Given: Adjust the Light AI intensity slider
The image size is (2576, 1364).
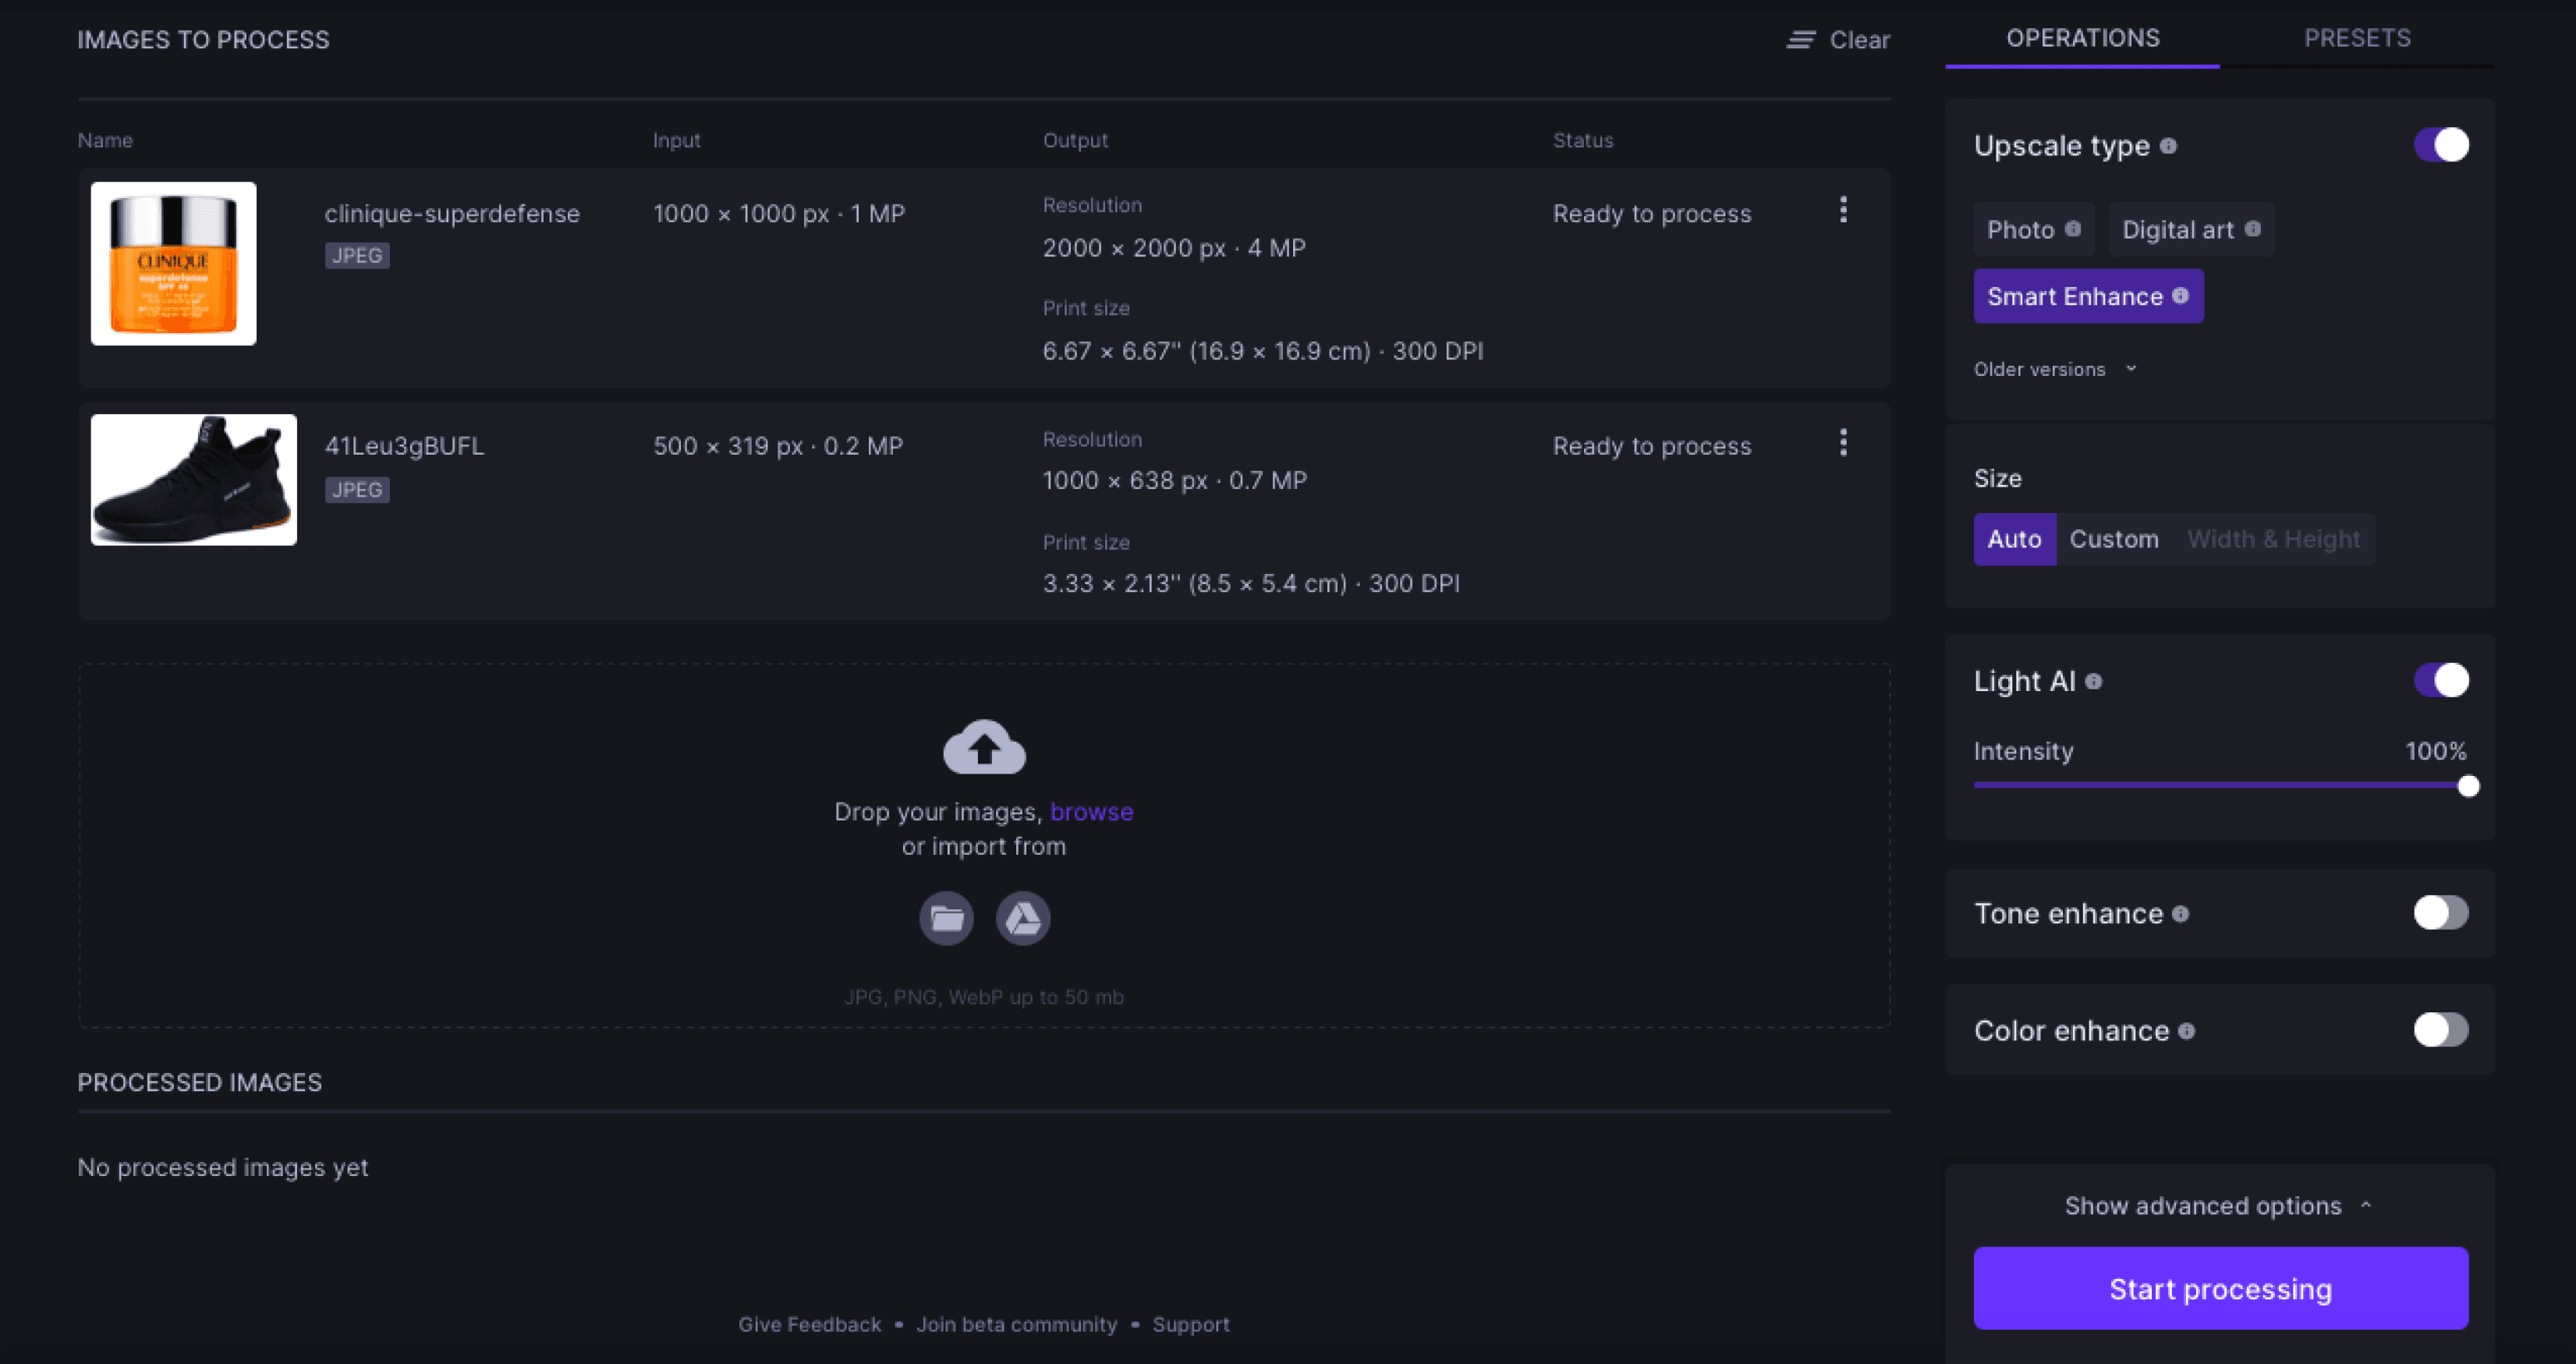Looking at the screenshot, I should click(2469, 786).
